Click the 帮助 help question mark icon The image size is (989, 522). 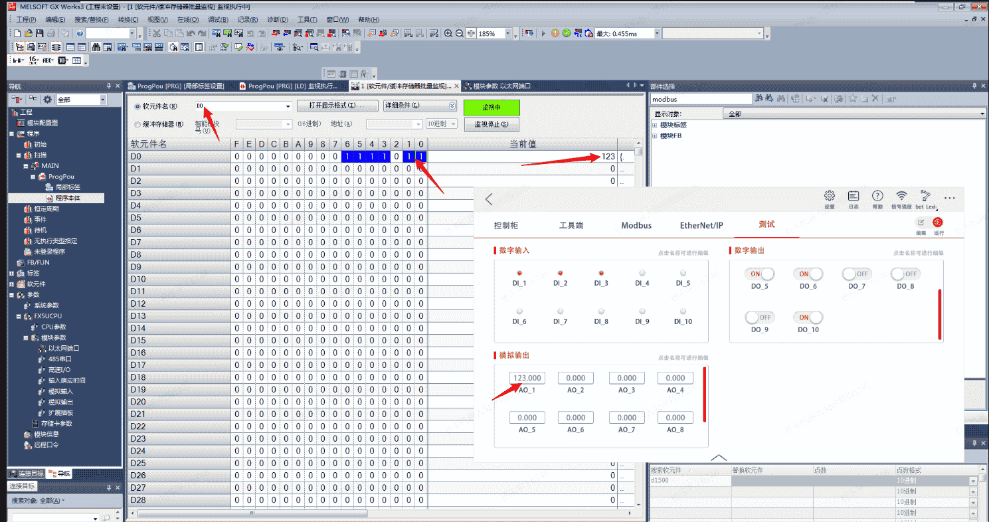[877, 196]
